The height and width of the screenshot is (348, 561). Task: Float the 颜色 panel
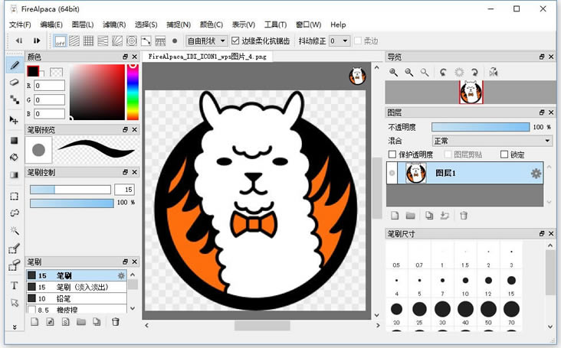click(125, 57)
